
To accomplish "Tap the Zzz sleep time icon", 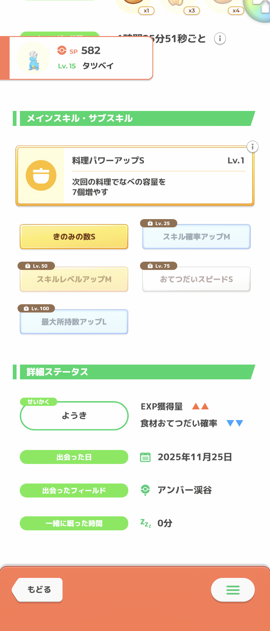I will pos(145,523).
